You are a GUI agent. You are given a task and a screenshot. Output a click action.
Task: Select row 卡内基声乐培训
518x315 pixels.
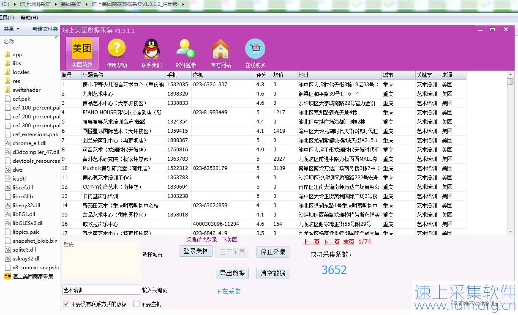click(263, 196)
